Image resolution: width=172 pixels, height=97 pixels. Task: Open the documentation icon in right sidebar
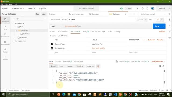pos(170,20)
